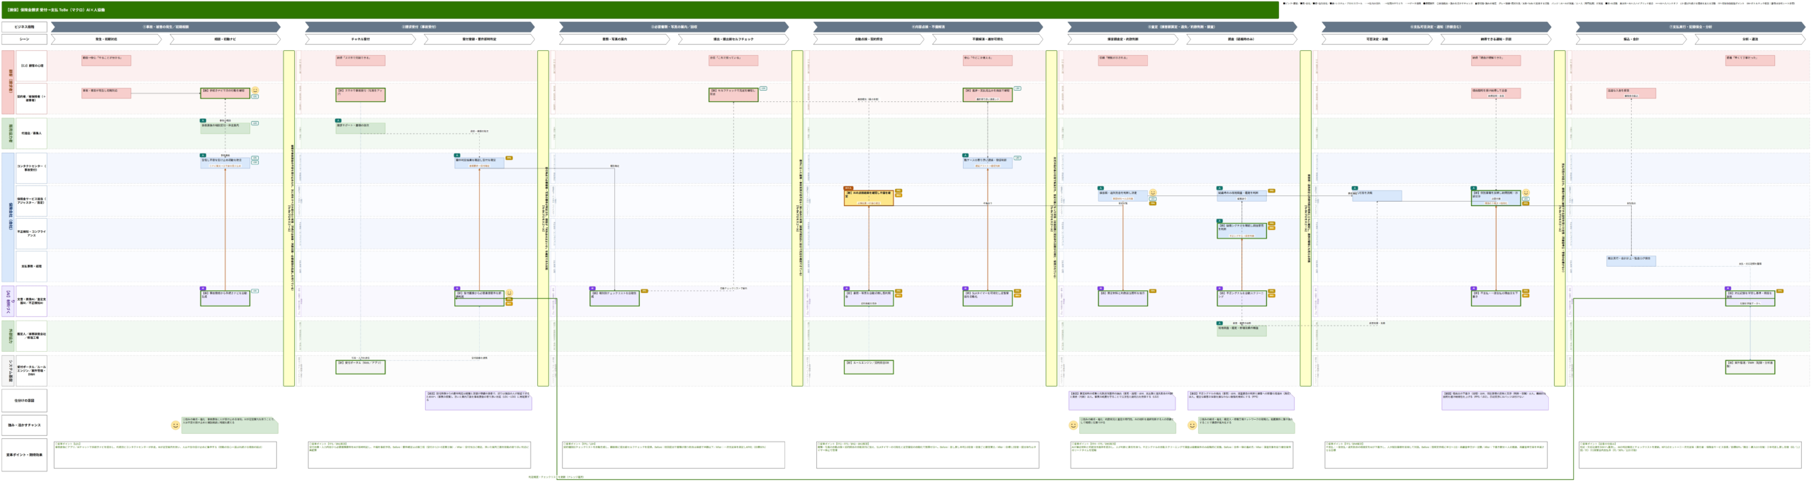Image resolution: width=1814 pixels, height=482 pixels.
Task: Click the smiley beside the 損害額・過失割合 decision box
Action: (1153, 193)
